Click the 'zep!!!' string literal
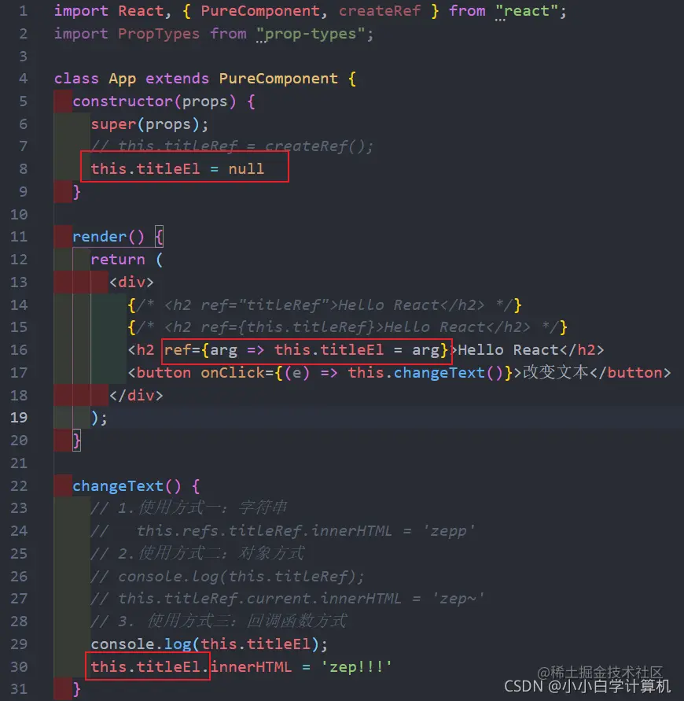684x701 pixels. (356, 667)
